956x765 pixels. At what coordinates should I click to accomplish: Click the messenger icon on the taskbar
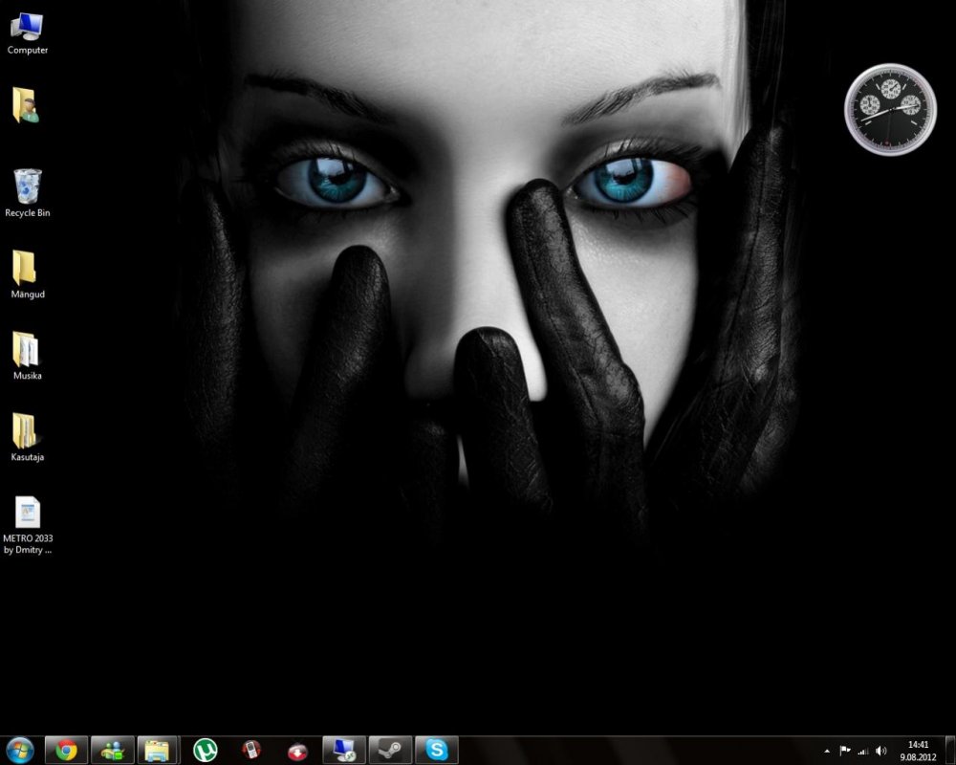click(x=113, y=750)
